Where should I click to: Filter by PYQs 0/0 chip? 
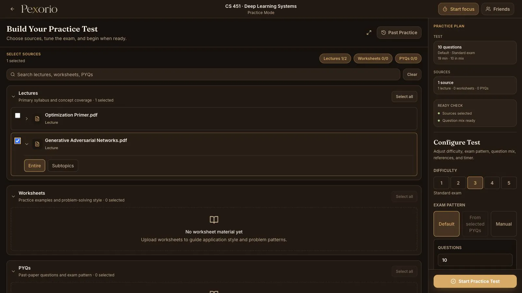pos(408,59)
